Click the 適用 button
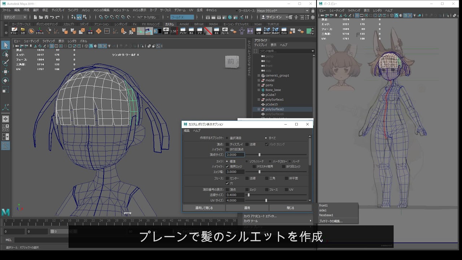 pos(247,208)
